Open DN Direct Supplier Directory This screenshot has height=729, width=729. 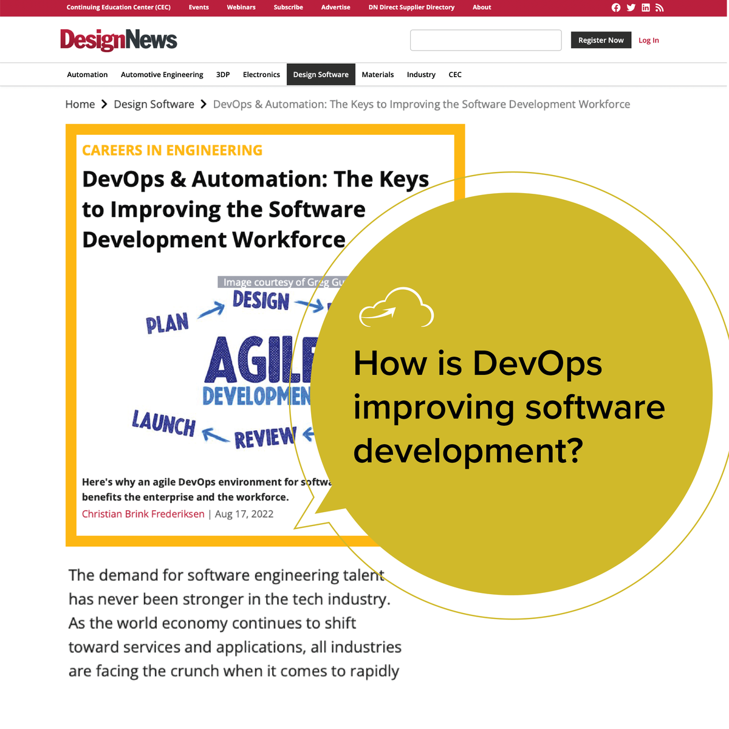click(x=411, y=7)
